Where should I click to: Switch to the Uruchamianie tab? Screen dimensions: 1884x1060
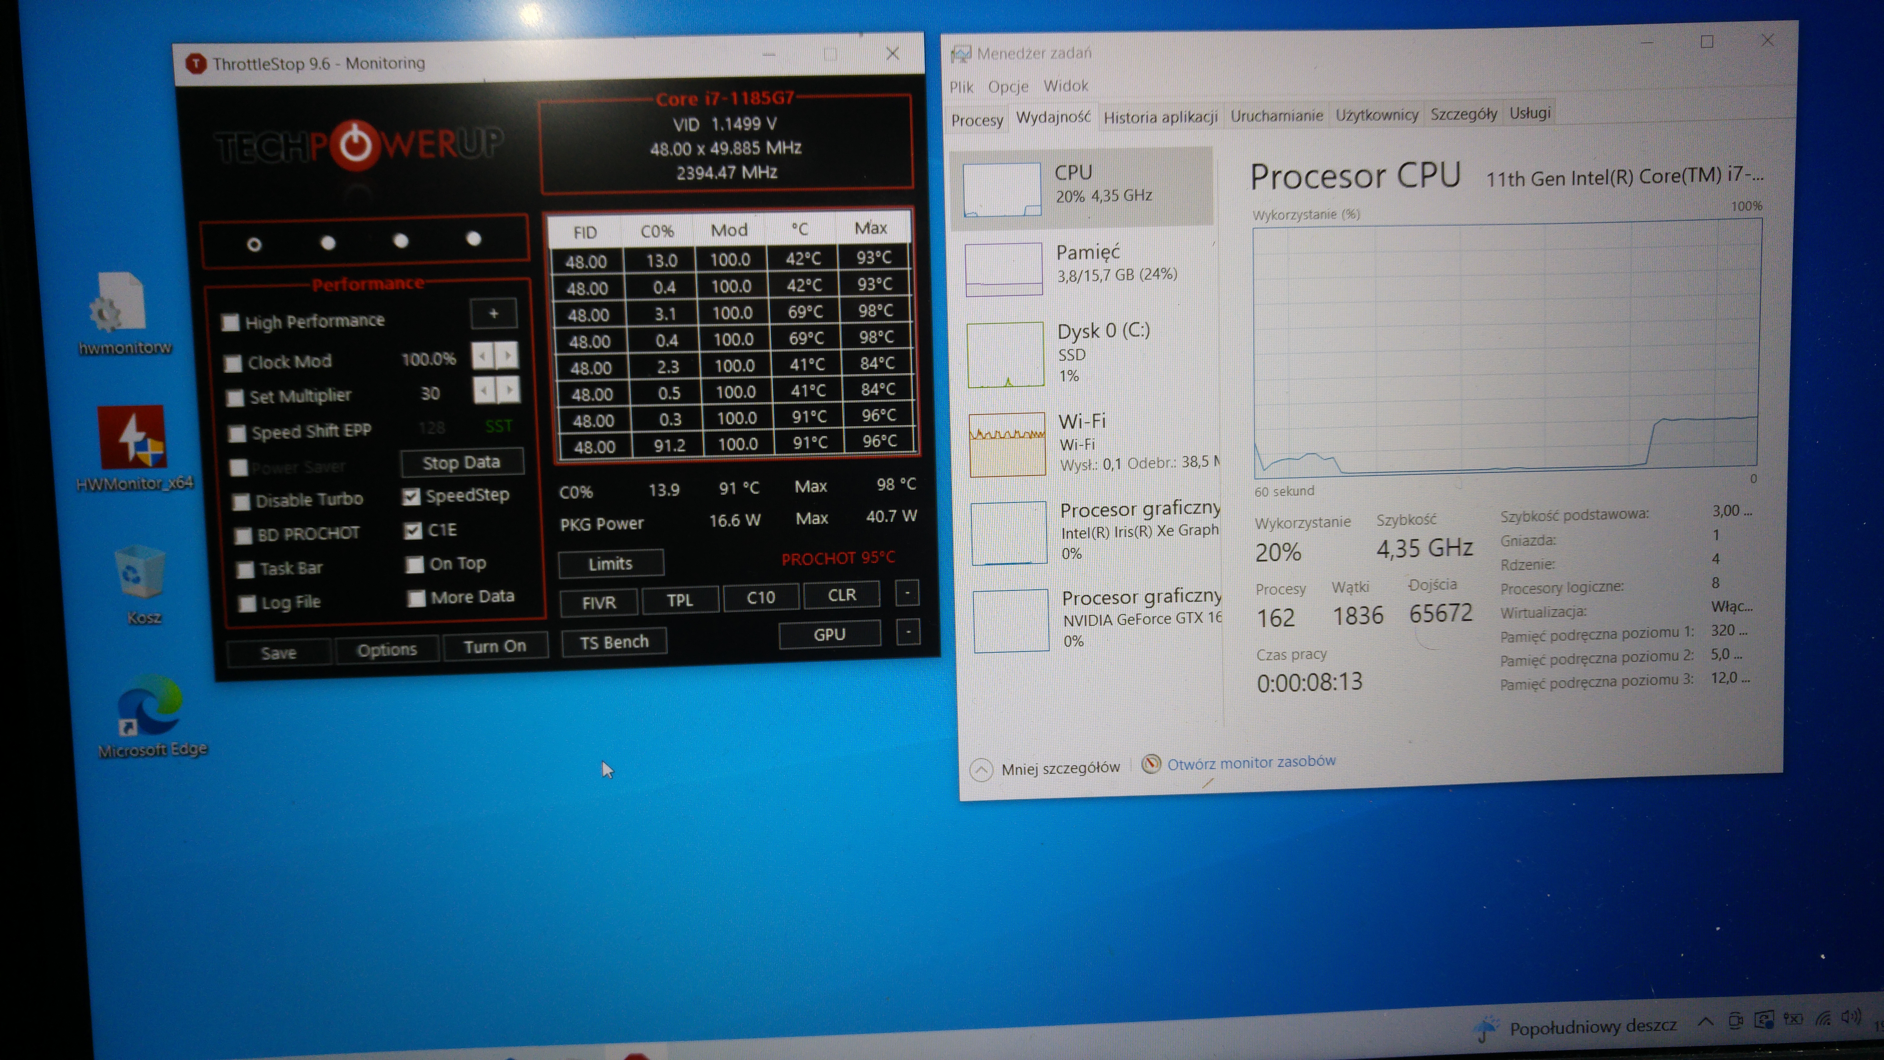point(1276,116)
